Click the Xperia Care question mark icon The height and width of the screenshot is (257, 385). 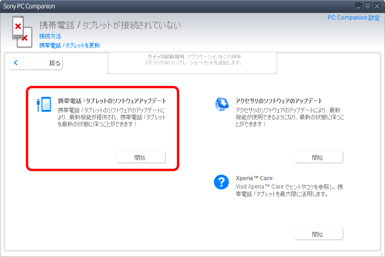tap(221, 182)
